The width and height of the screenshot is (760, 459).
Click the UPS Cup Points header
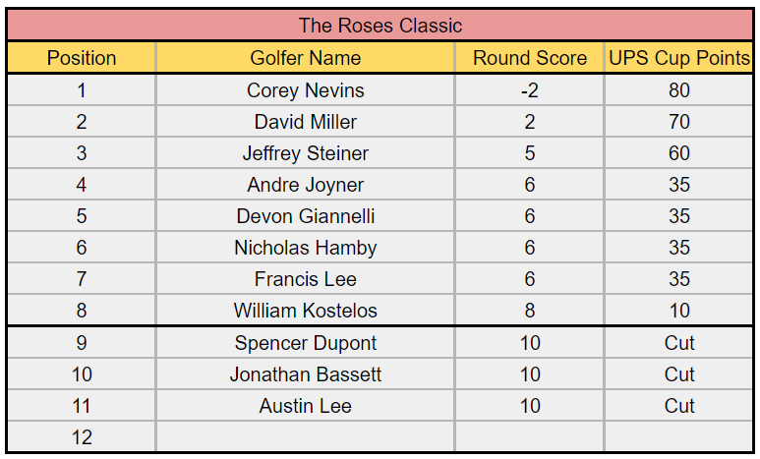point(678,58)
